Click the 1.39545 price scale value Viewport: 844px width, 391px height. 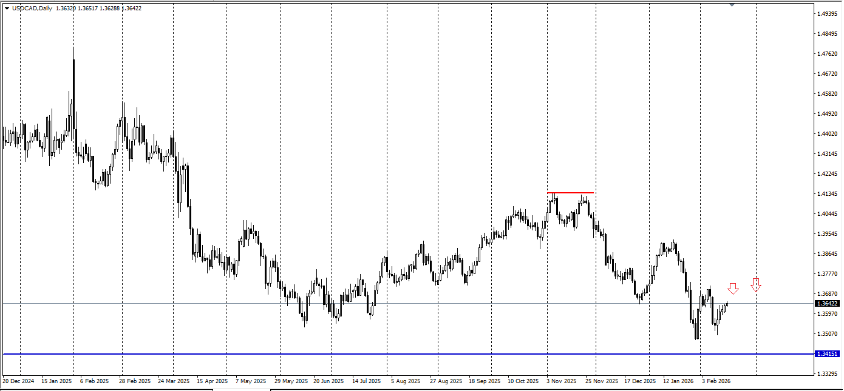coord(828,234)
